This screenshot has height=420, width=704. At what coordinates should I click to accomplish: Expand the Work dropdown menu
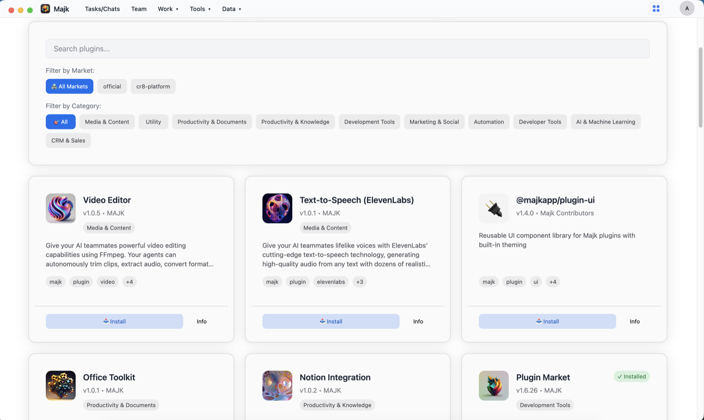click(168, 9)
